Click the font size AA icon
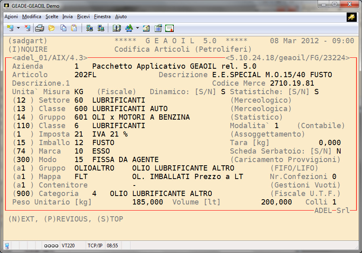 (129, 28)
